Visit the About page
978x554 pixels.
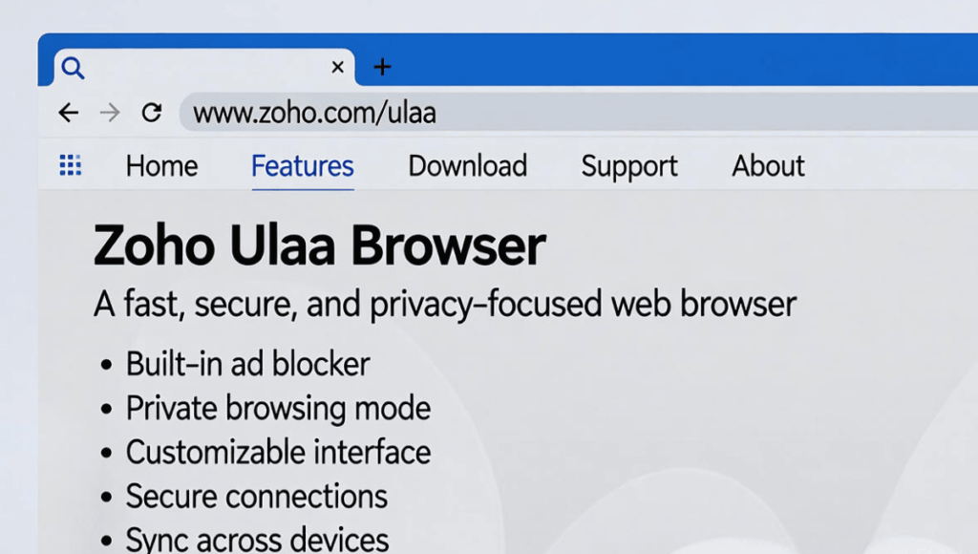[x=768, y=166]
